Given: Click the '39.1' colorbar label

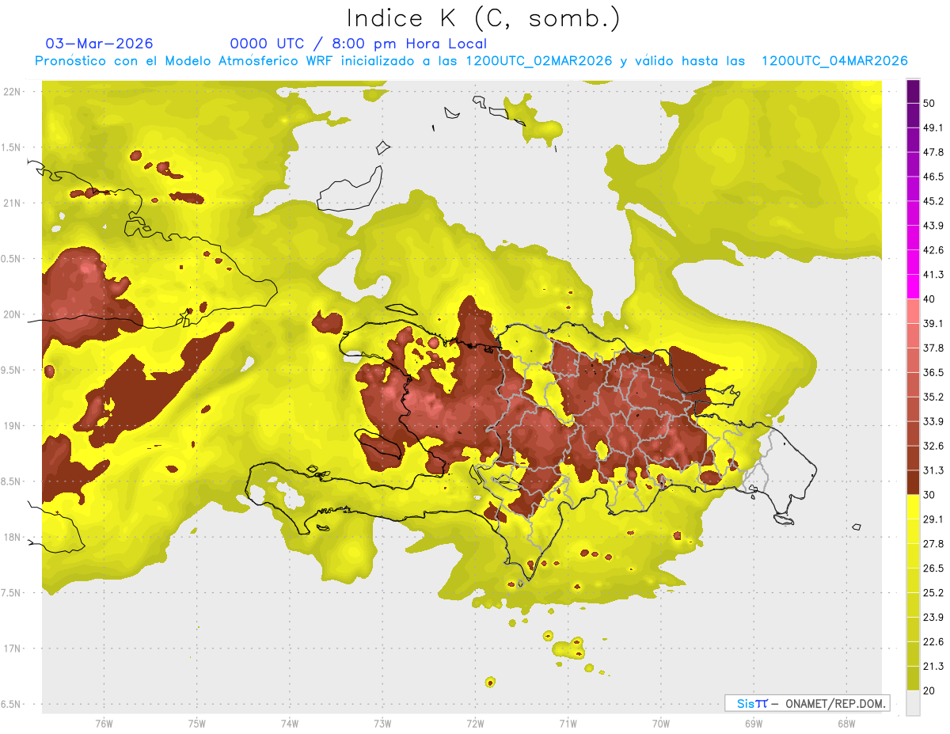Looking at the screenshot, I should (933, 323).
